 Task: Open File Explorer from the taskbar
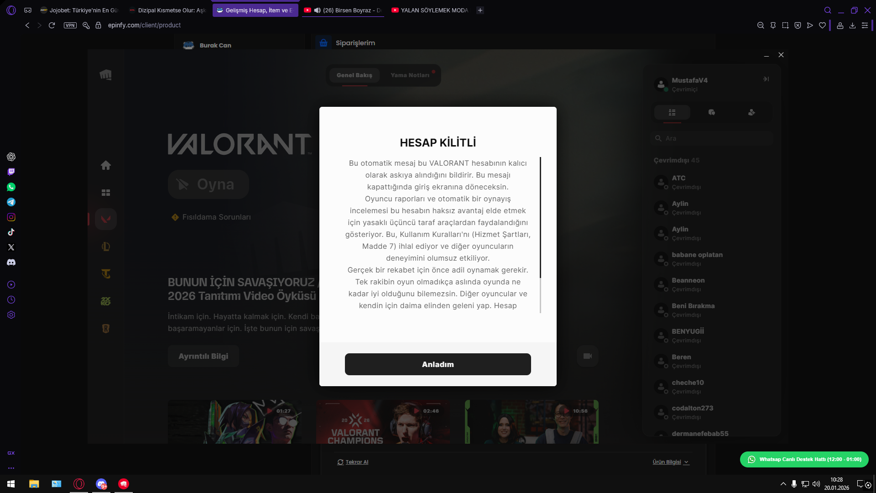point(34,484)
